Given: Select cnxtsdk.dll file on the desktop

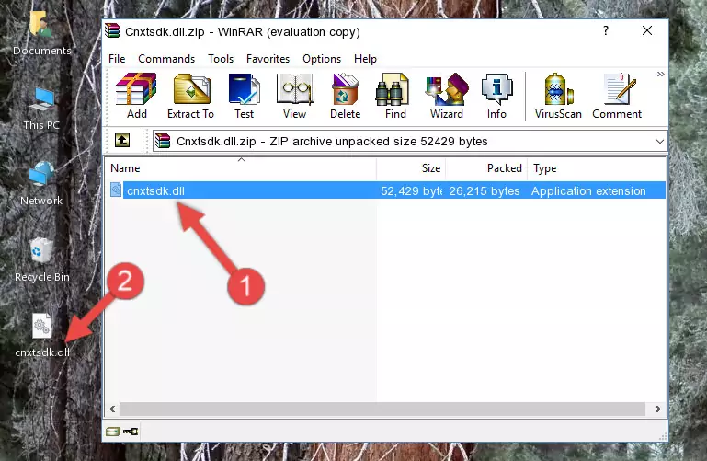Looking at the screenshot, I should (x=42, y=336).
